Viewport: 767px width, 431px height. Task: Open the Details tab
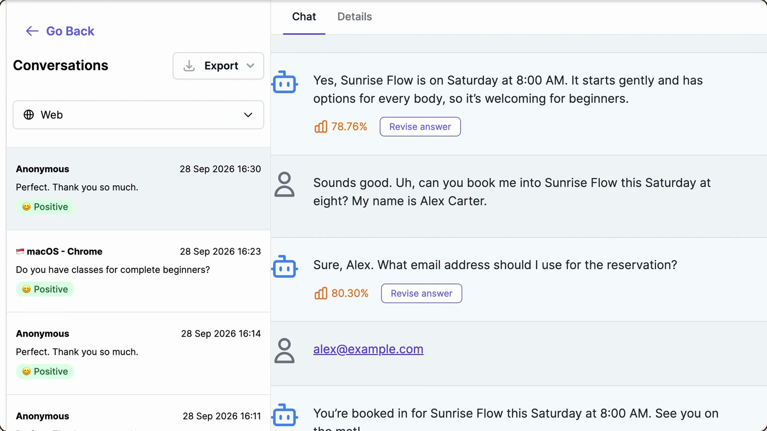click(355, 17)
